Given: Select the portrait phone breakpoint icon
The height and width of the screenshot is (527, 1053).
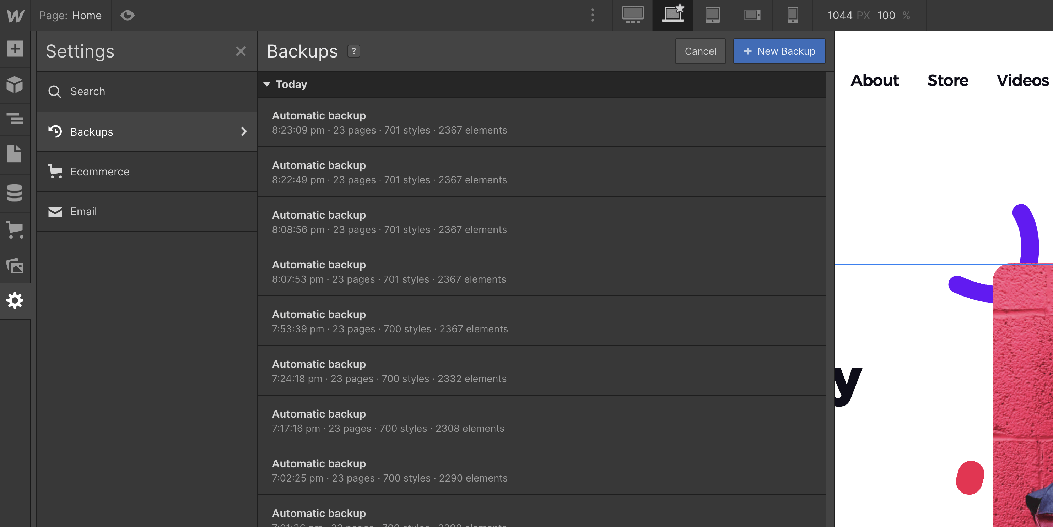Looking at the screenshot, I should click(x=792, y=15).
